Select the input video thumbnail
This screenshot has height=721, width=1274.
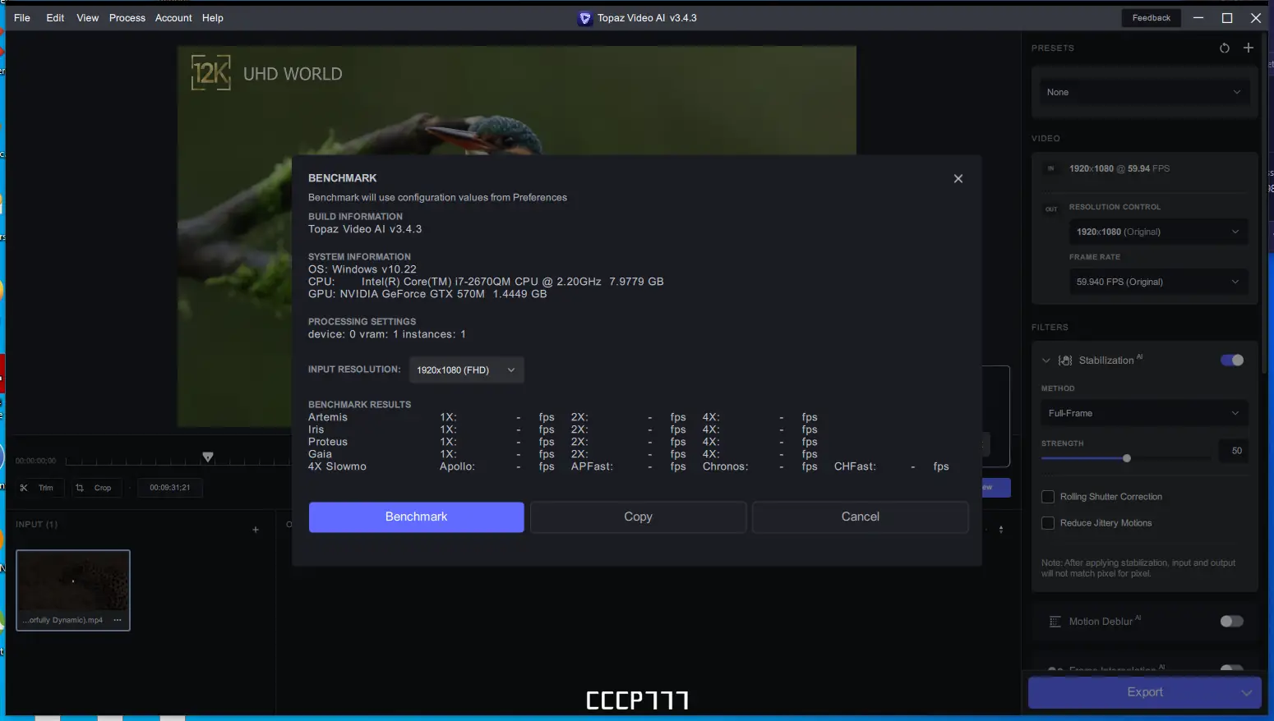73,590
